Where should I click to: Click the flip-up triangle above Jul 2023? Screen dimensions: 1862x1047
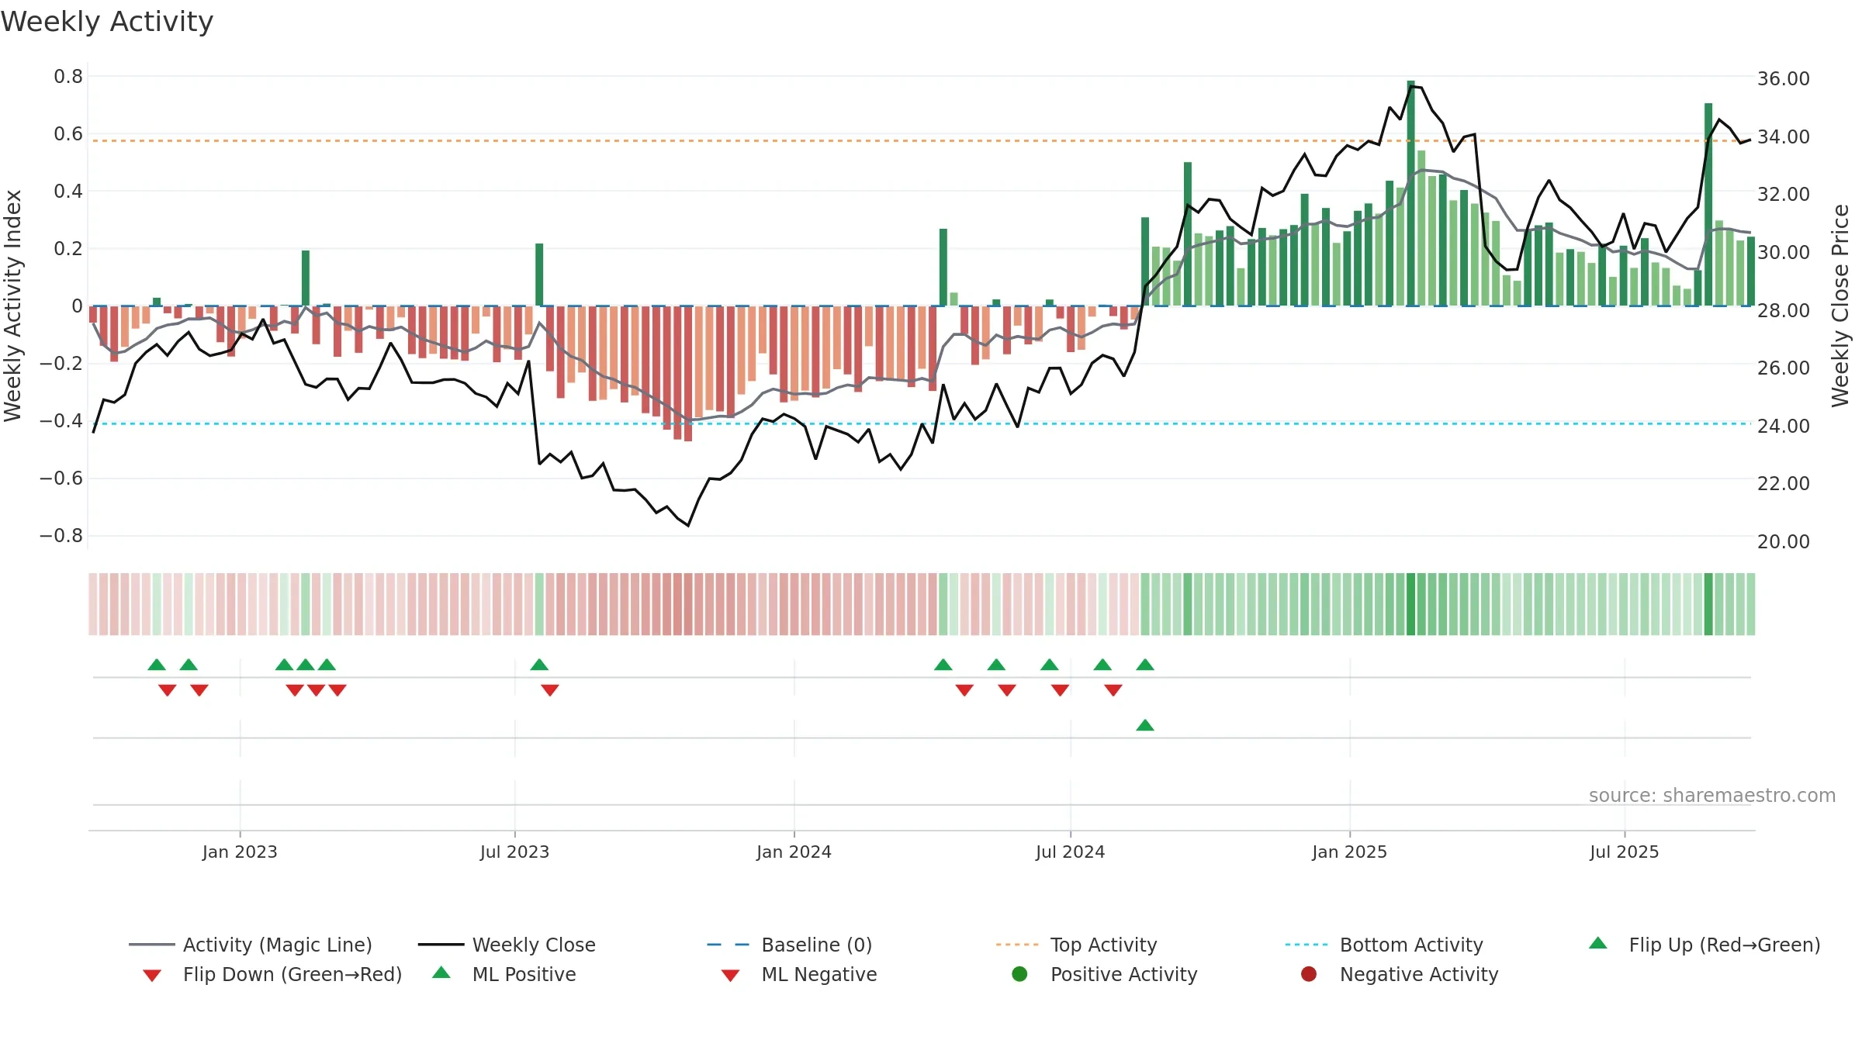[x=539, y=665]
